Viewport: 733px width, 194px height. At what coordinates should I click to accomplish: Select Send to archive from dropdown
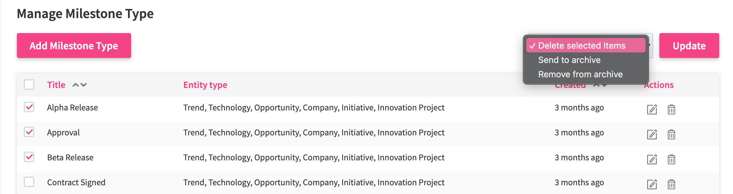[569, 60]
